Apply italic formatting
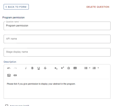 pos(26,68)
